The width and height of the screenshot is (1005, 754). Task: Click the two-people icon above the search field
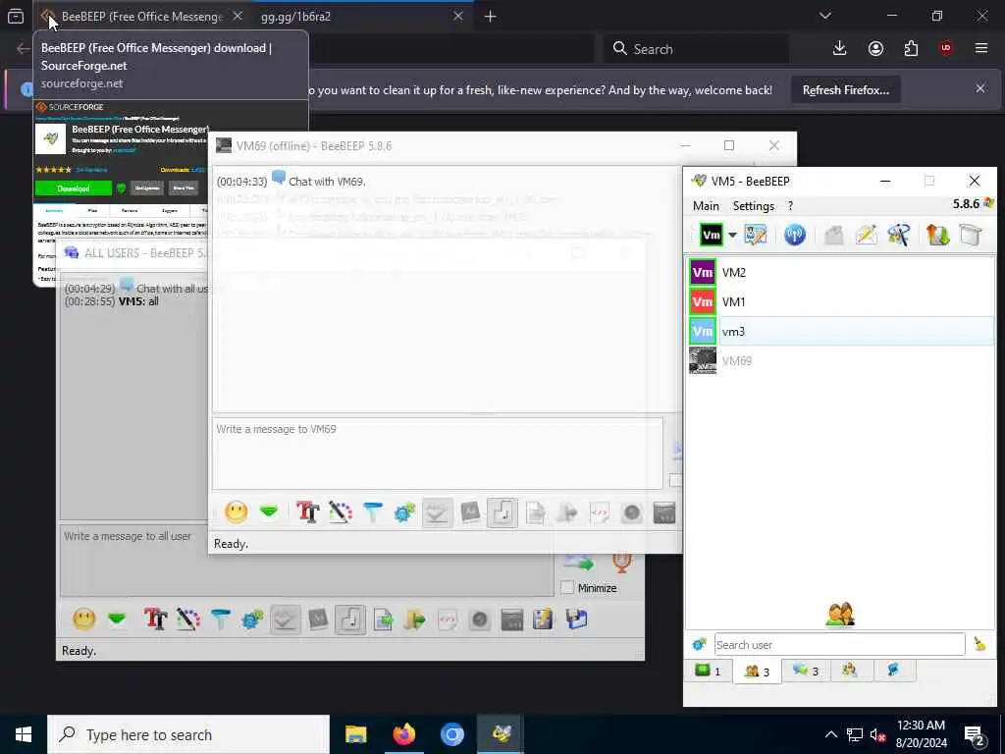click(840, 615)
